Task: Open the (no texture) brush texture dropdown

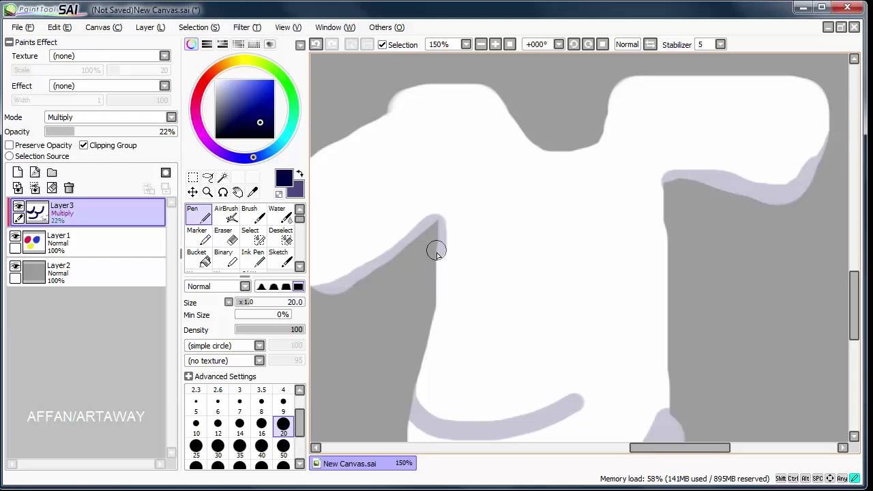Action: coord(259,361)
